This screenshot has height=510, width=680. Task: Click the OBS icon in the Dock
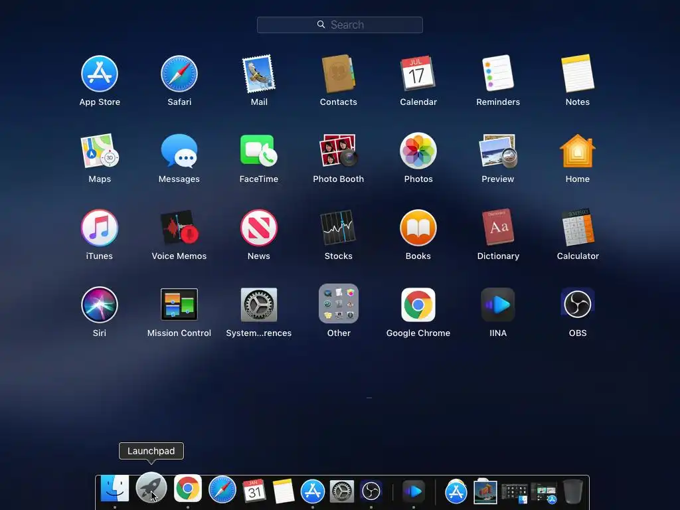(371, 491)
